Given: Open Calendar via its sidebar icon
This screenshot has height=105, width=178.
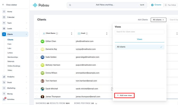Looking at the screenshot, I should coord(4,17).
